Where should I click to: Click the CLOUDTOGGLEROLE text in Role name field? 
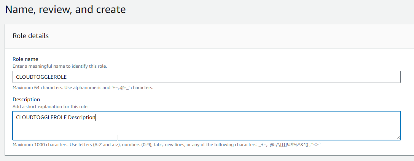41,77
